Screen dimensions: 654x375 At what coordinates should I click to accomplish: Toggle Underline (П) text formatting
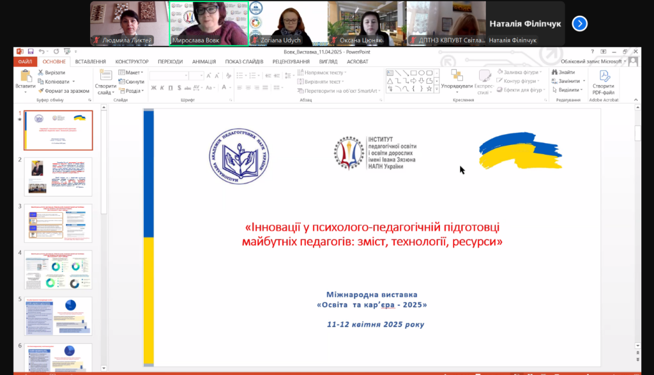pyautogui.click(x=171, y=88)
